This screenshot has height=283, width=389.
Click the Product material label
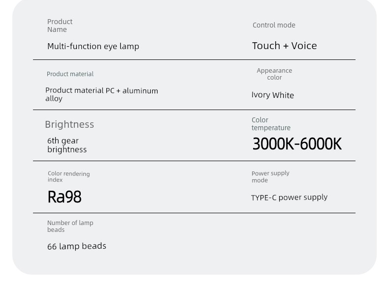coord(70,74)
